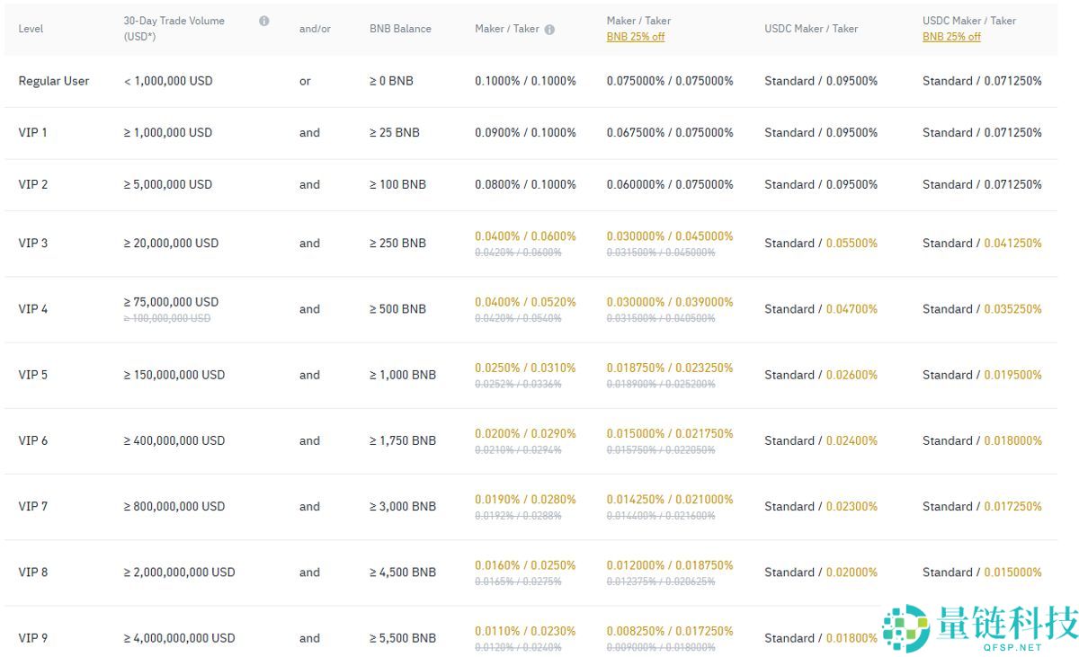Select the VIP 3 level label
1079x657 pixels.
(x=33, y=244)
